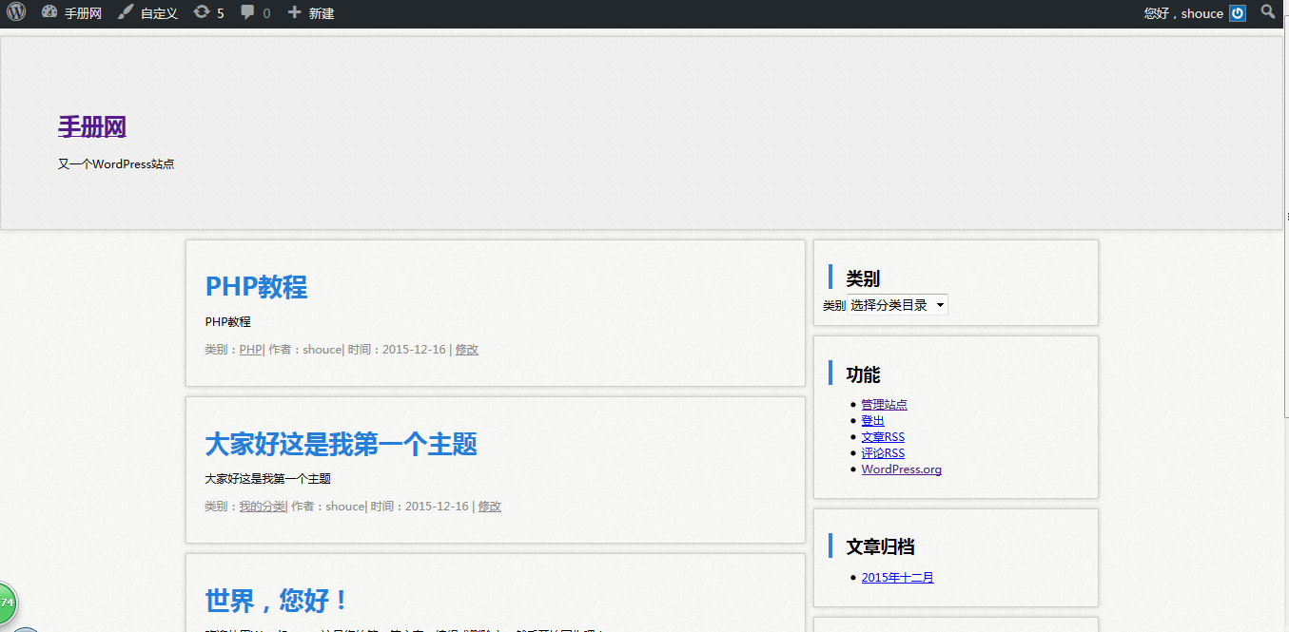
Task: Click the PHP category link
Action: coord(250,350)
